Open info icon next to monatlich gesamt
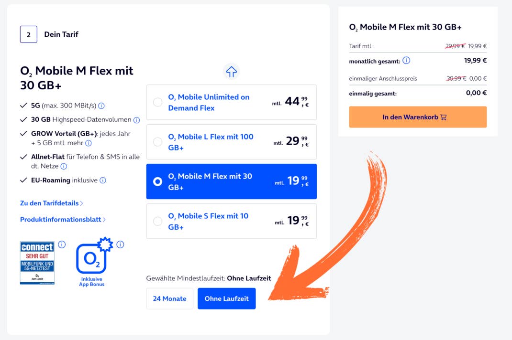The width and height of the screenshot is (512, 340). click(406, 61)
